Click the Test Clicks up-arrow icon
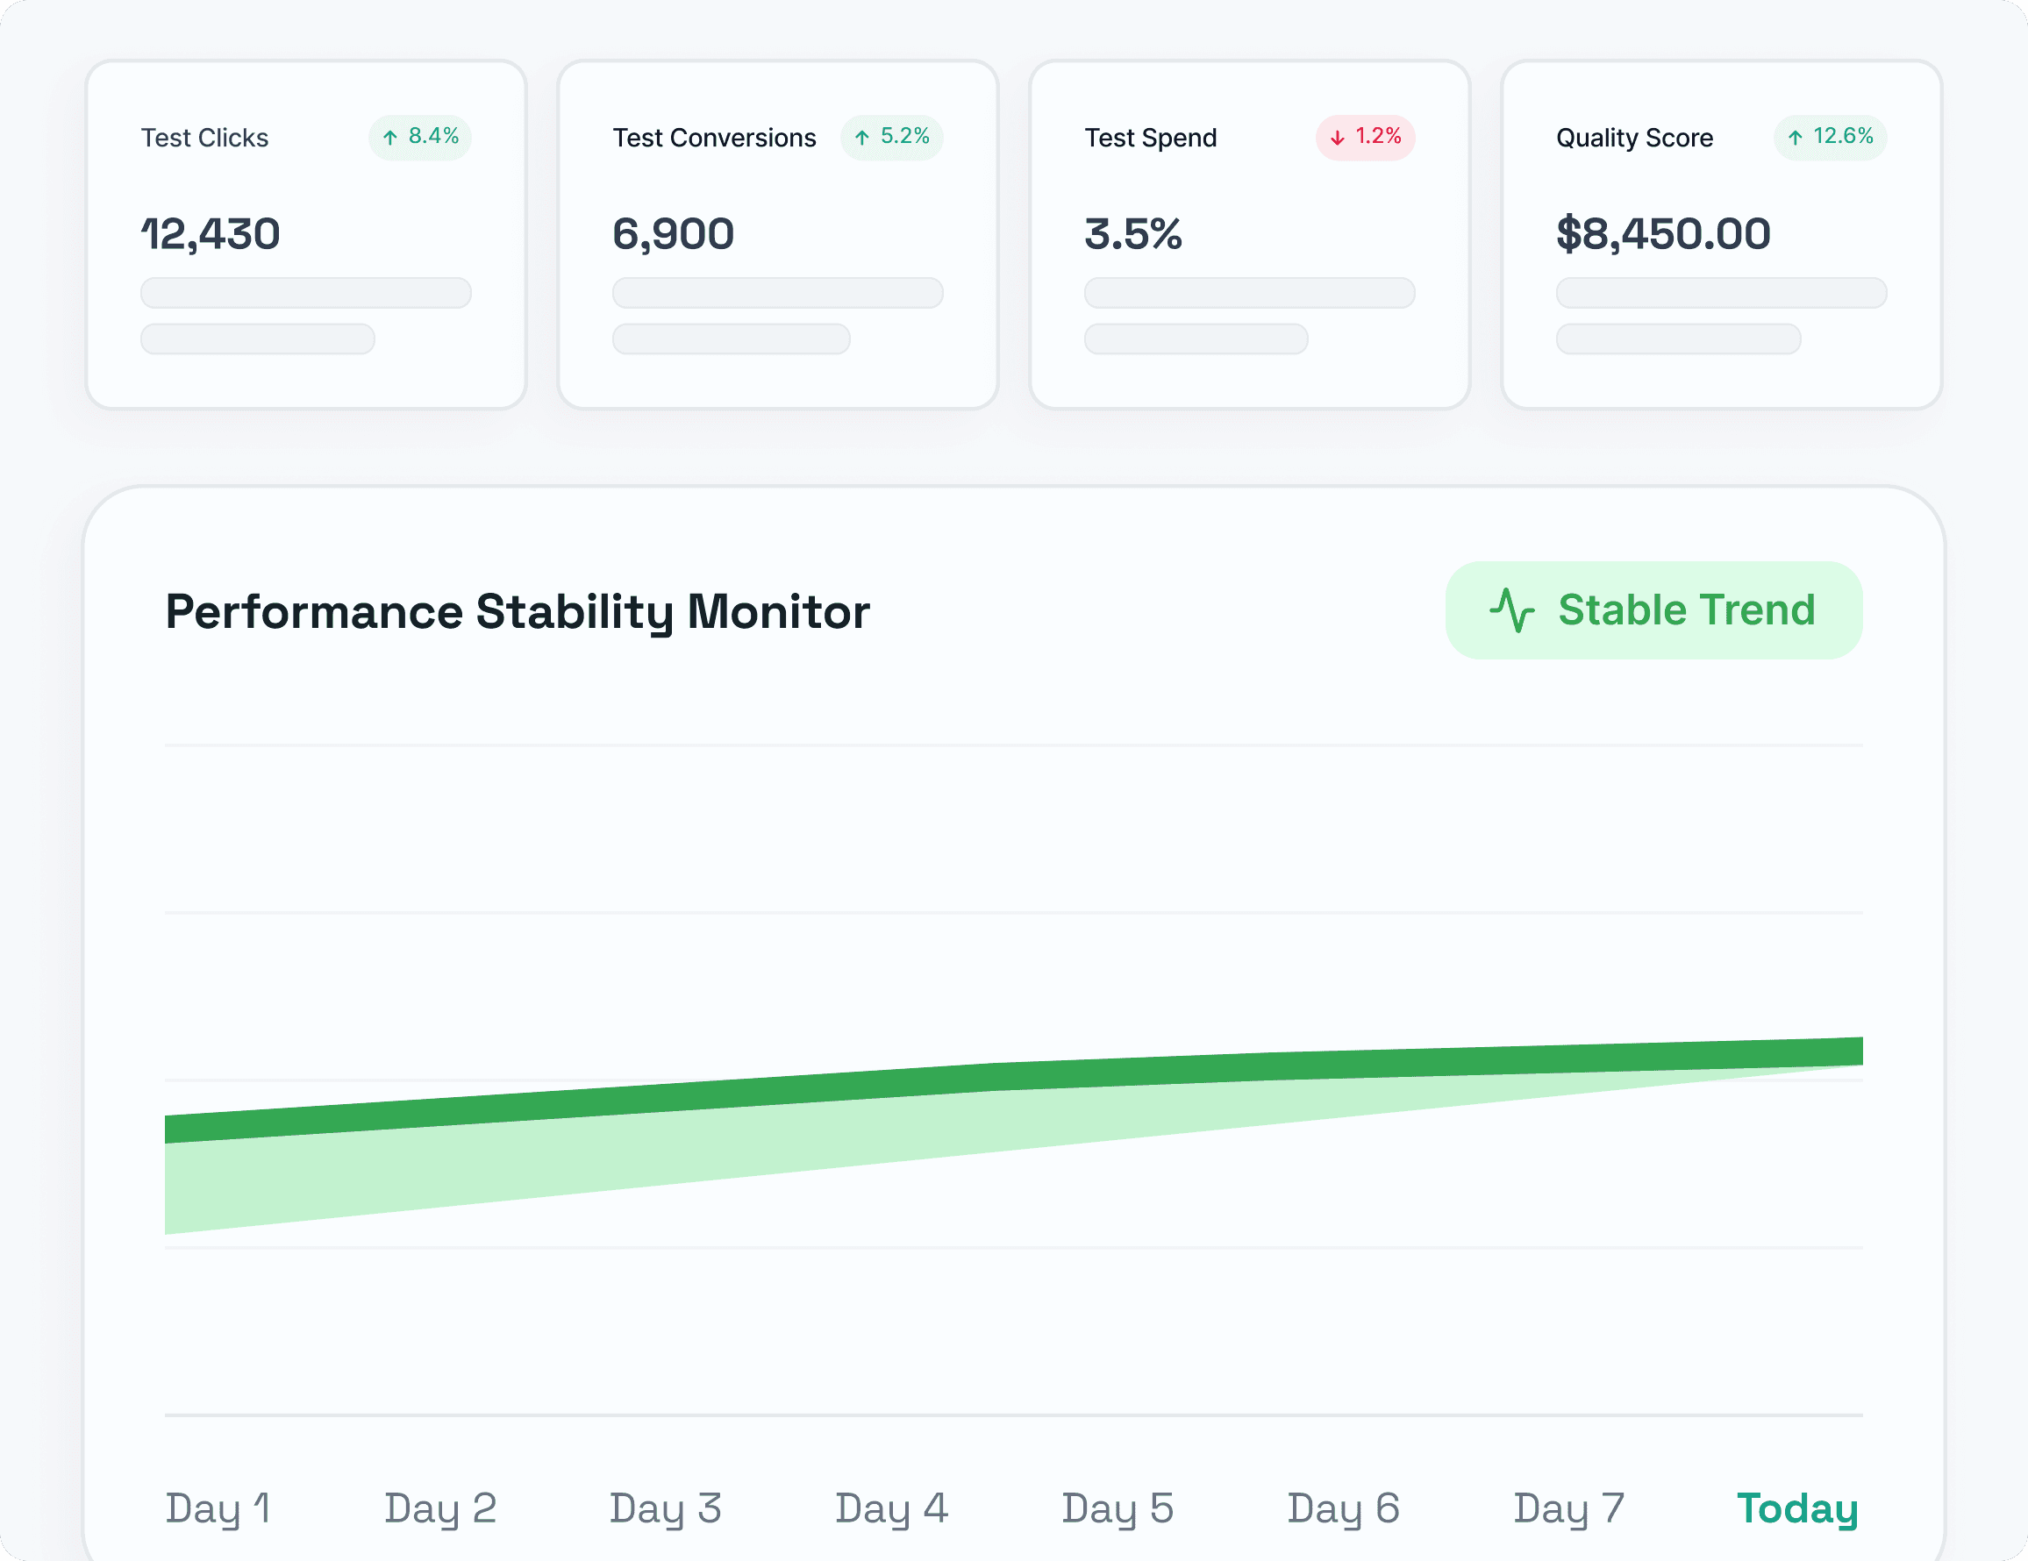Image resolution: width=2028 pixels, height=1561 pixels. point(390,138)
